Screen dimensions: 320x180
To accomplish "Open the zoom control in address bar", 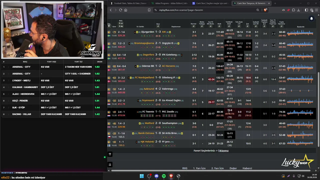I will tap(258, 10).
